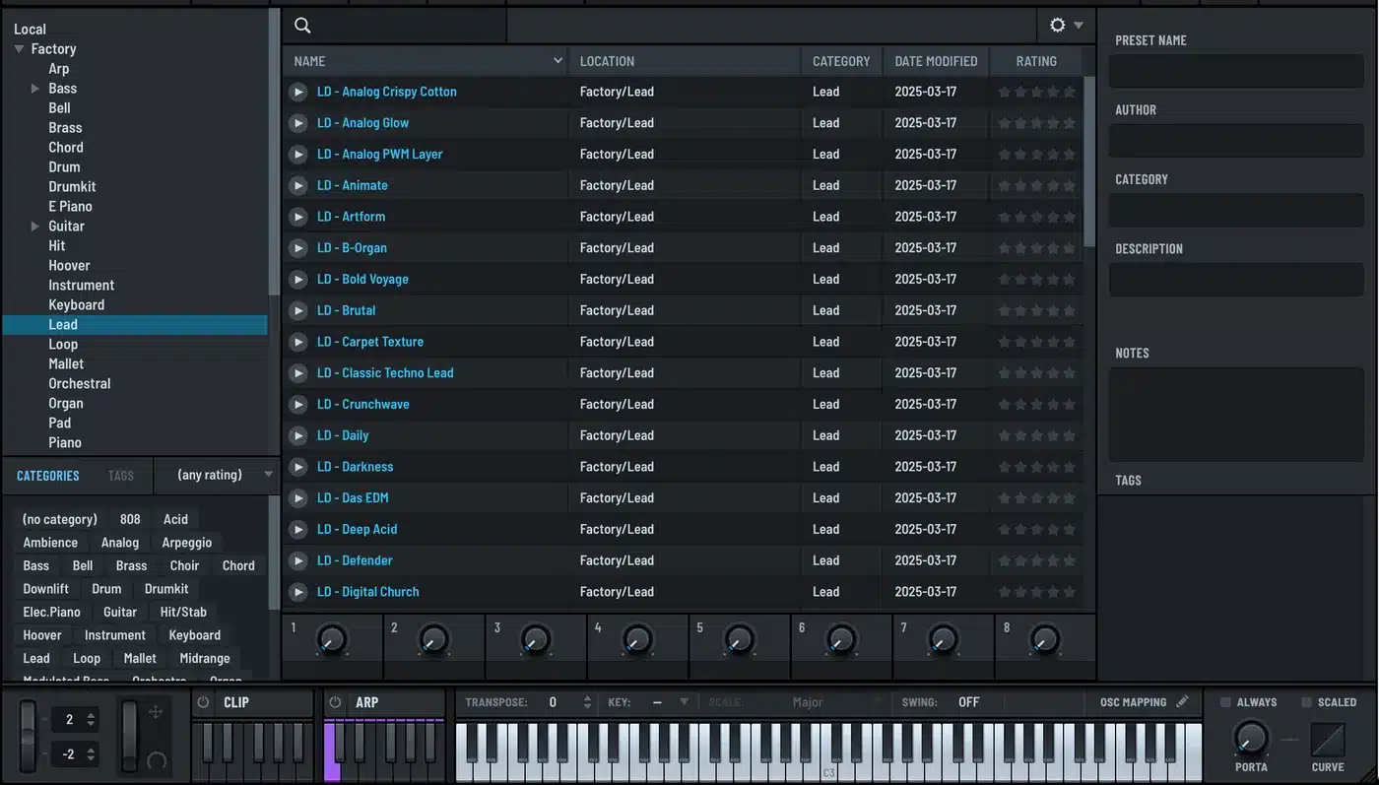Give LD - Artform a one-star rating

tap(1005, 217)
